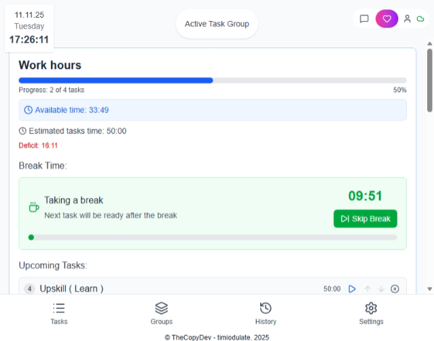Click the scrollbar up arrow

tap(429, 43)
